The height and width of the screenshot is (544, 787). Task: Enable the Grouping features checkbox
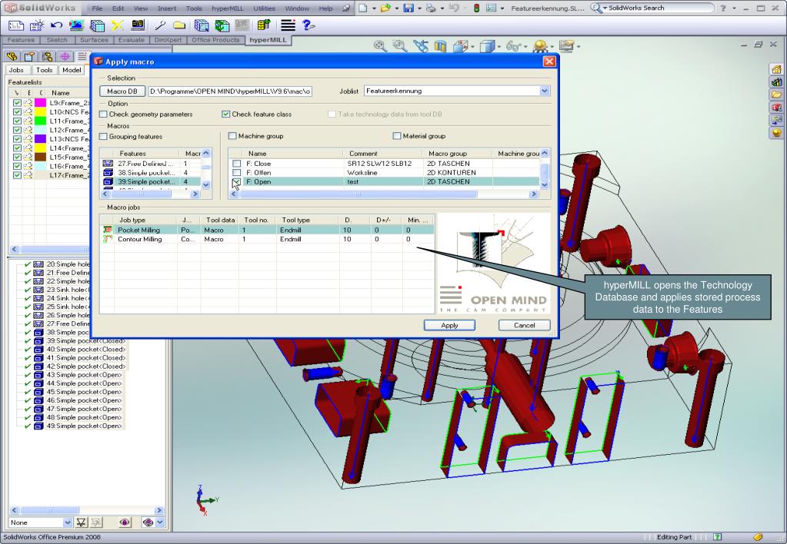click(103, 136)
